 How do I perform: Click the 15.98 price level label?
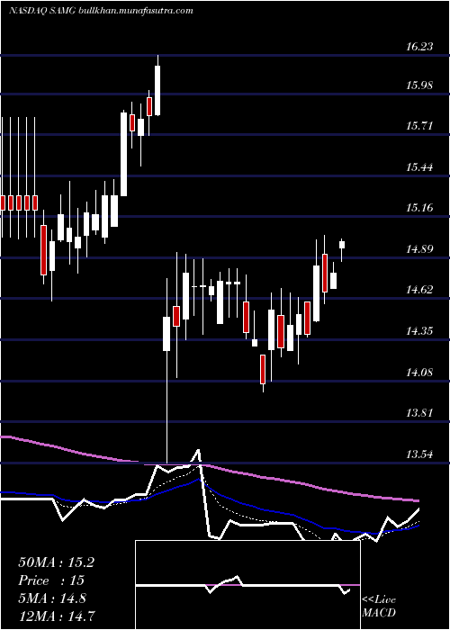[x=419, y=85]
